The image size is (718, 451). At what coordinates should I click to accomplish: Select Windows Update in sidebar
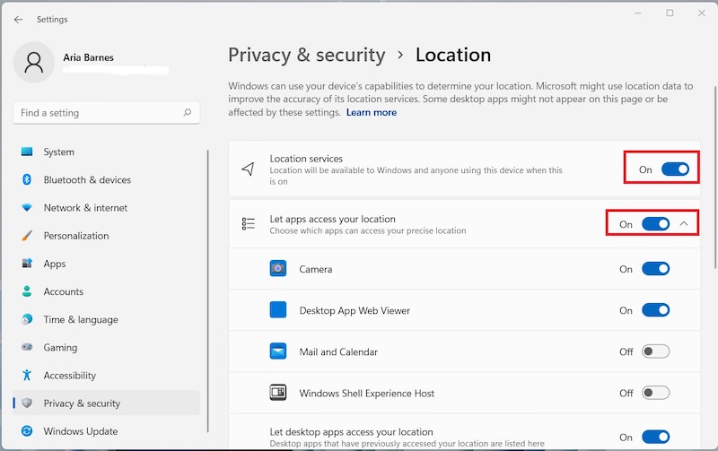(107, 431)
